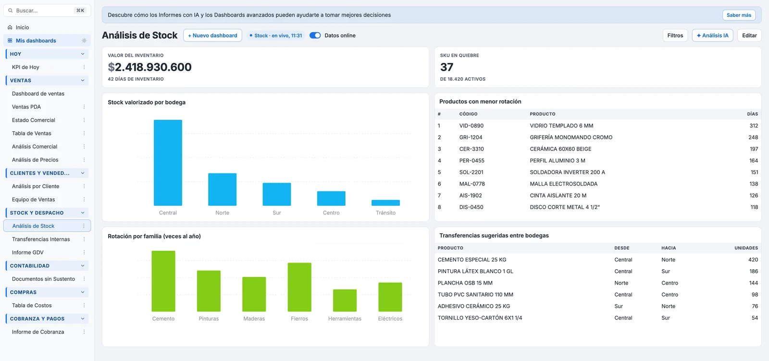Image resolution: width=769 pixels, height=361 pixels.
Task: Click the Cemento bar in rotation chart
Action: pyautogui.click(x=163, y=281)
